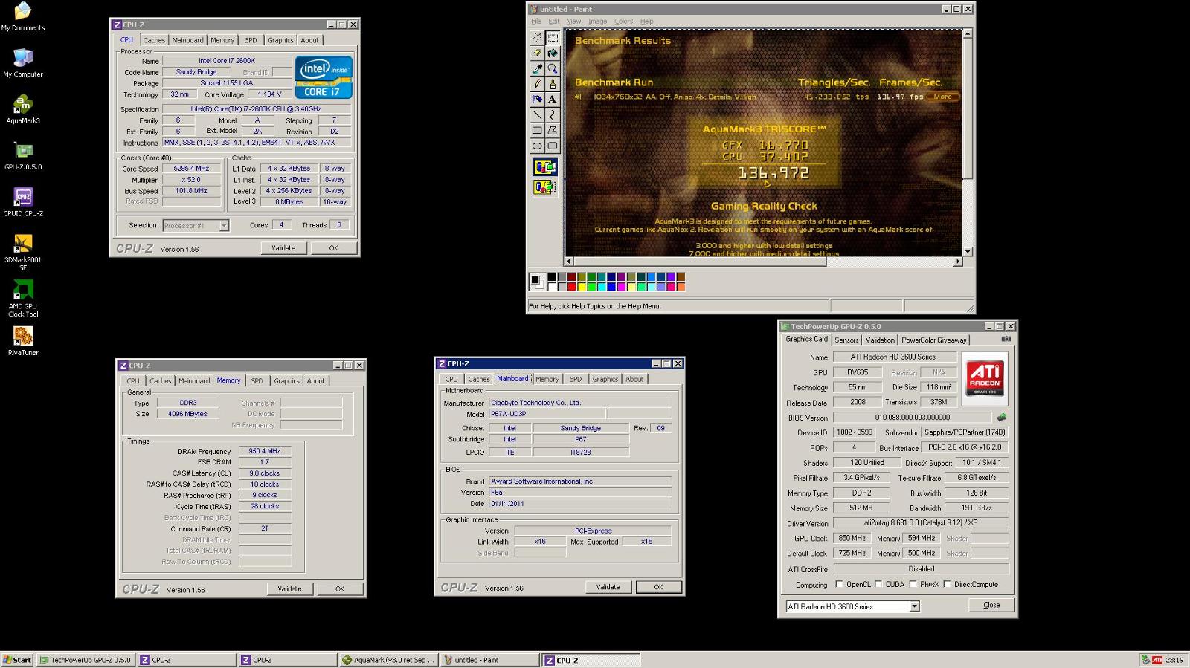Open the AMD GPU Clock Tool shortcut
The image size is (1190, 668).
(23, 298)
